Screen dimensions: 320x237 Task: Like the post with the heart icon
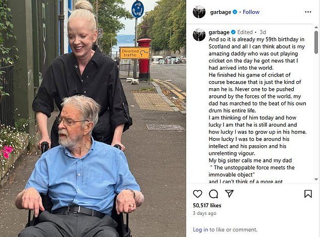click(x=197, y=194)
